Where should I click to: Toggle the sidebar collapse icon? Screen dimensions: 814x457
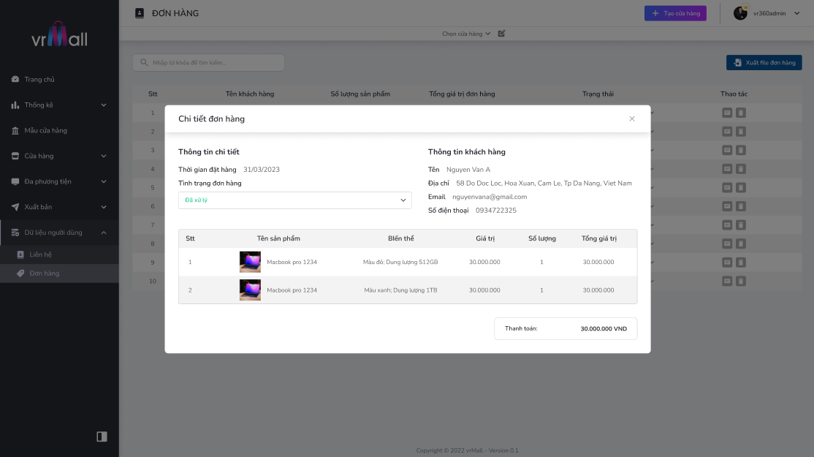[x=102, y=437]
